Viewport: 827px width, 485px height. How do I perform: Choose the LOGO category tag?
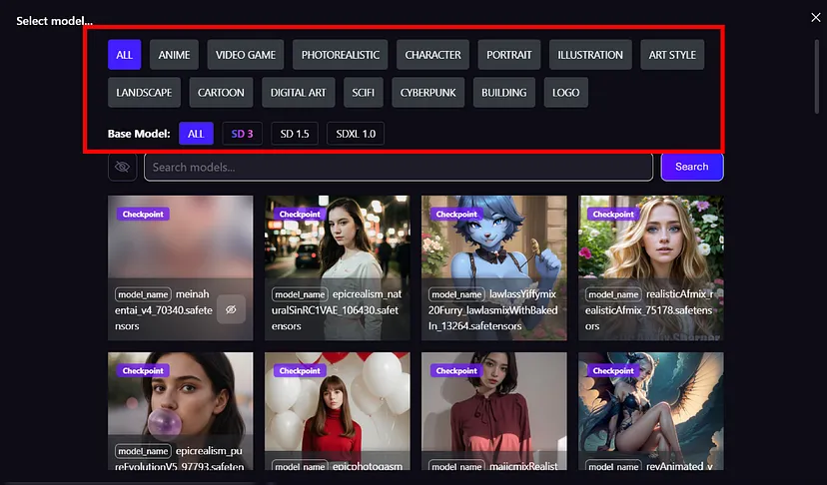(x=566, y=93)
